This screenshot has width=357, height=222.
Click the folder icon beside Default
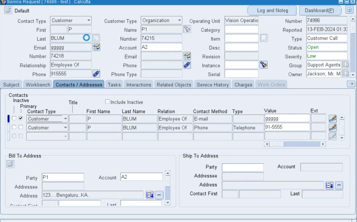pos(8,11)
